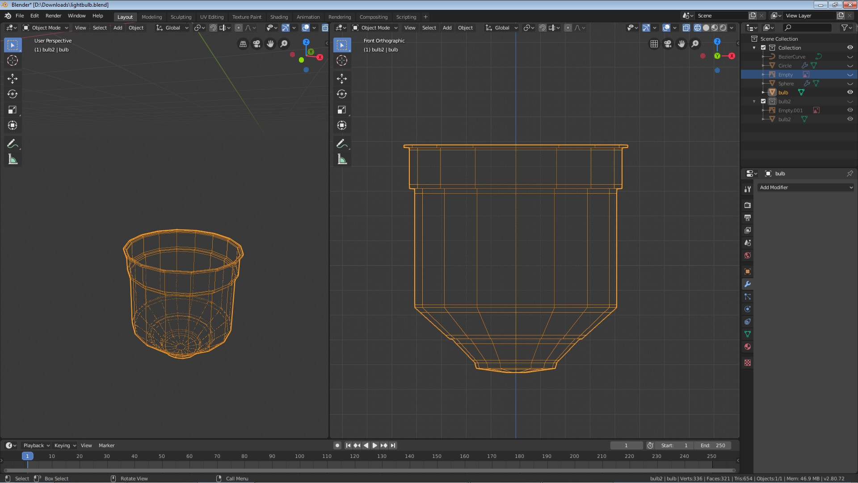
Task: Open the Render menu
Action: click(x=53, y=16)
